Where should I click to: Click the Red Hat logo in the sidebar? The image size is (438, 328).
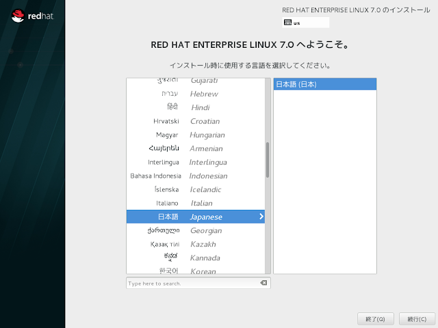point(32,16)
